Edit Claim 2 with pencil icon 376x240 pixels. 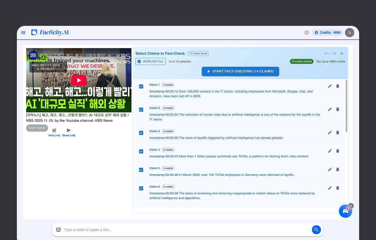330,109
